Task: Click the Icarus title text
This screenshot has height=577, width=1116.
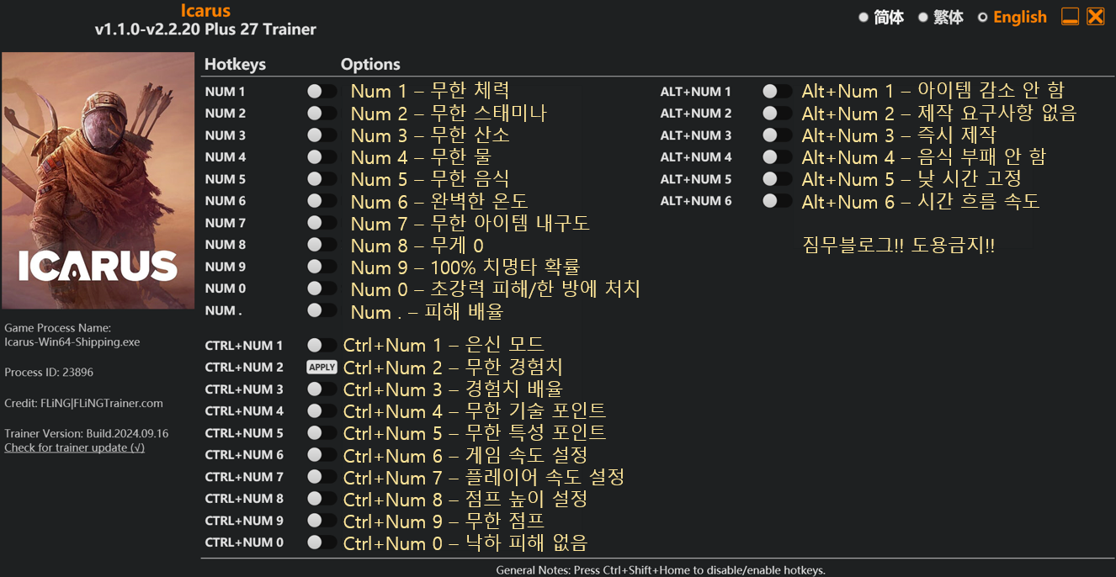Action: [x=205, y=11]
